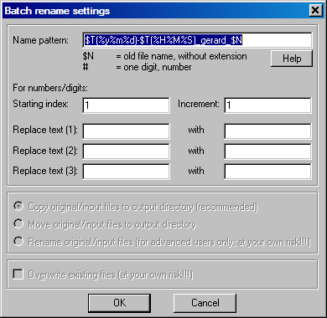Click the Starting index field
This screenshot has width=327, height=318.
(126, 105)
